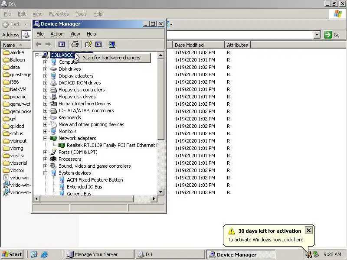Image resolution: width=347 pixels, height=260 pixels.
Task: Expand Display adapters node
Action: [x=45, y=76]
